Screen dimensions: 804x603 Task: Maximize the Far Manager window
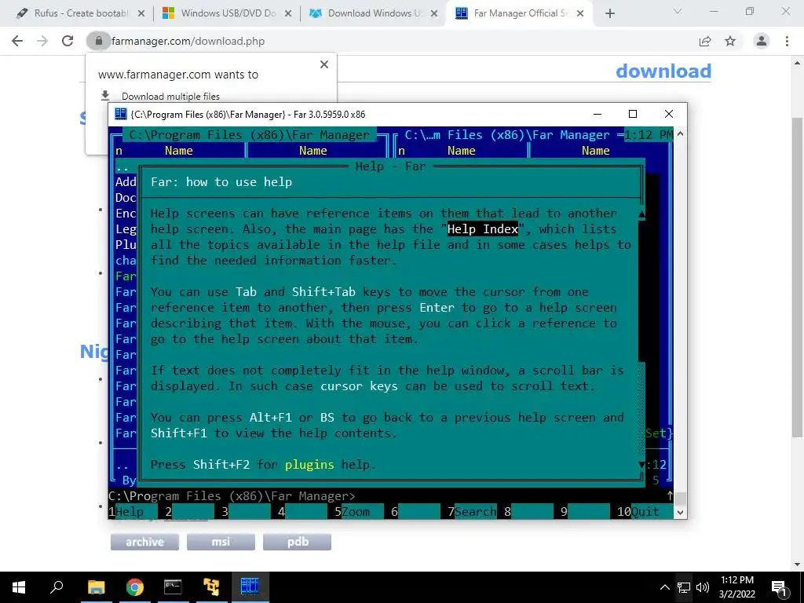[633, 114]
